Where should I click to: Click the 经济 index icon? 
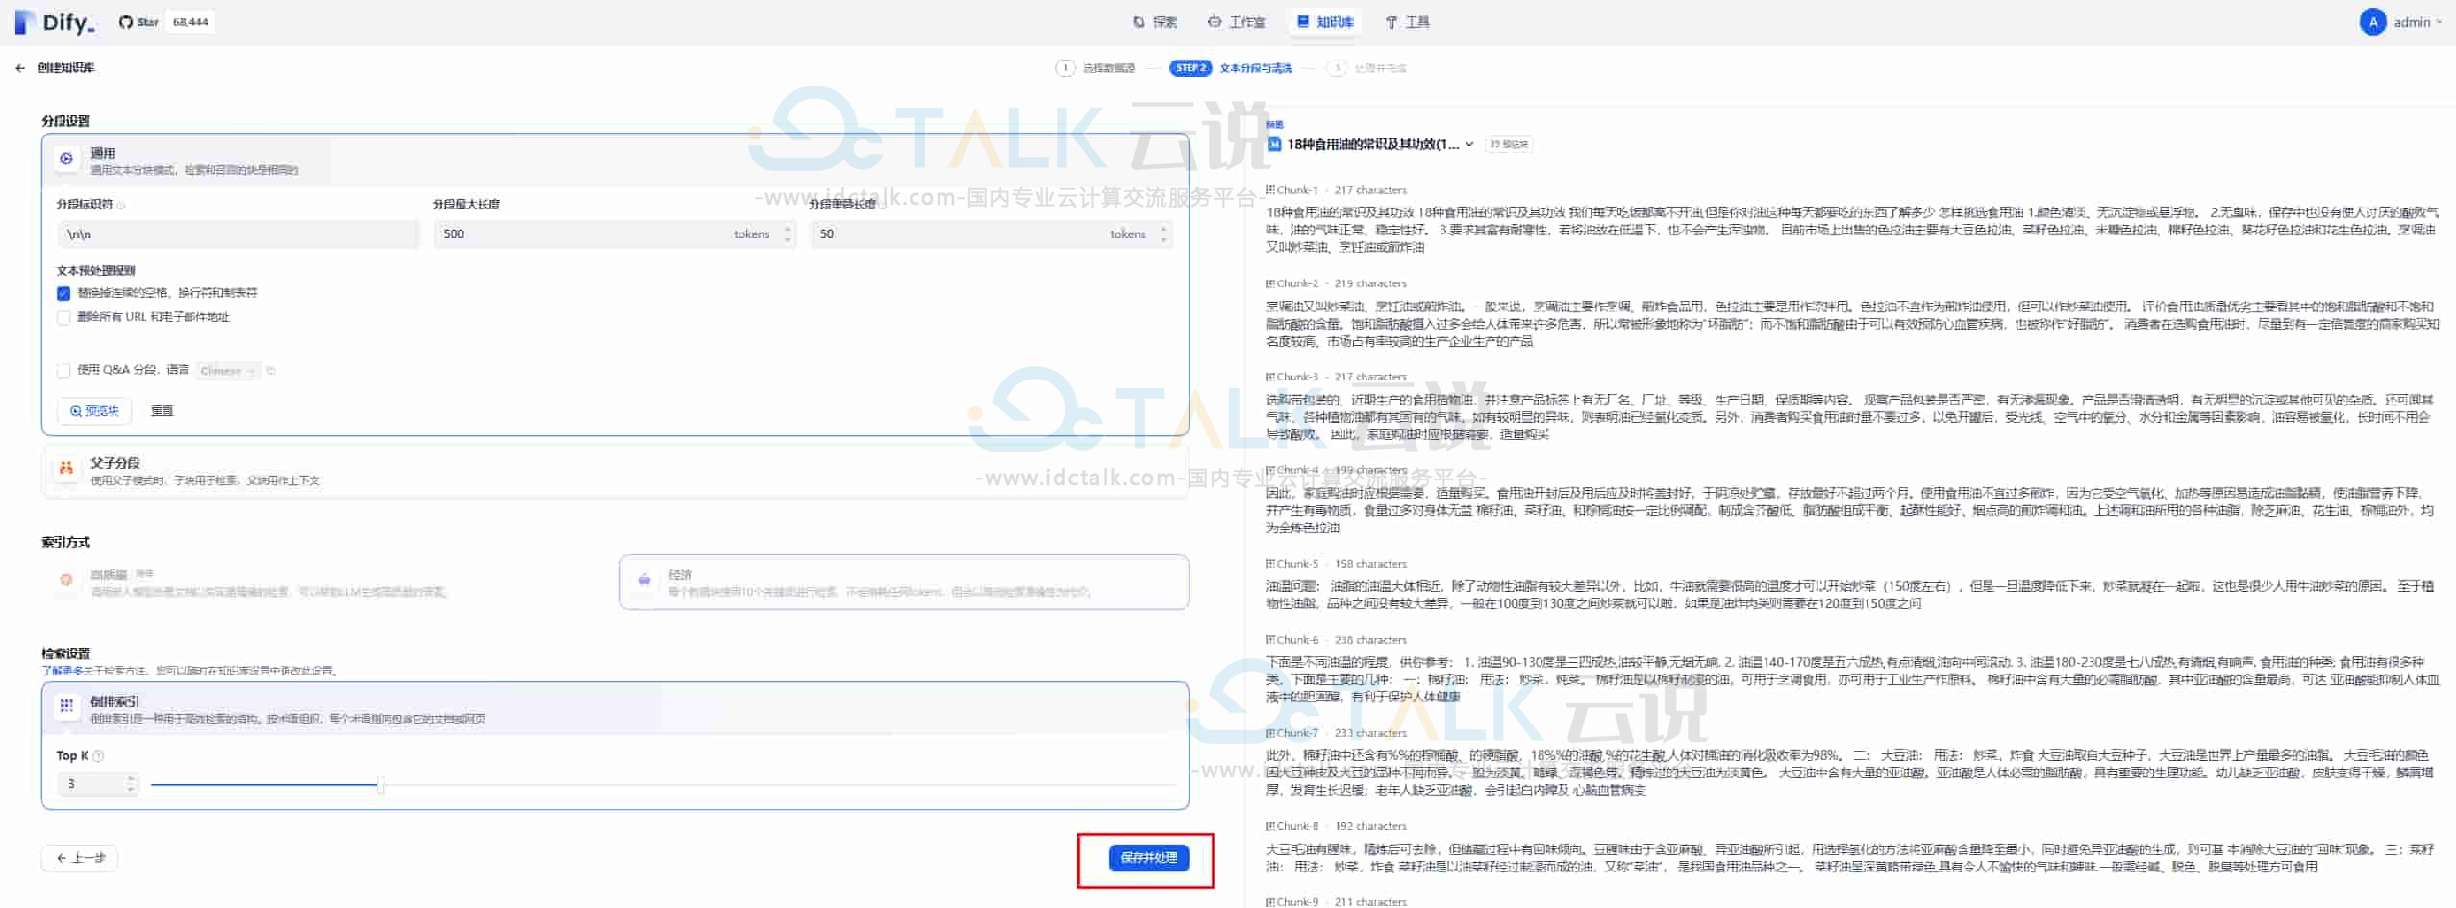(x=644, y=580)
